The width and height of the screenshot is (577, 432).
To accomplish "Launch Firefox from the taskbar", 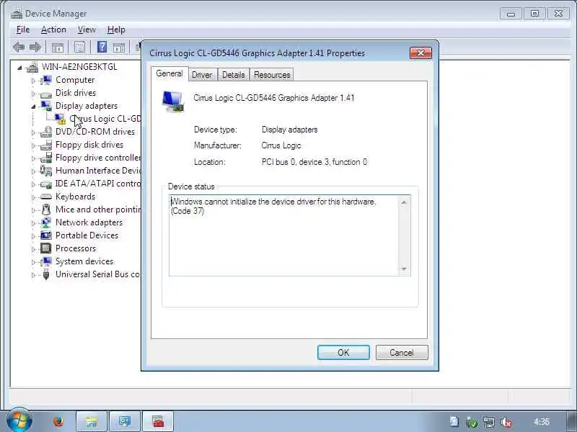I will click(58, 421).
